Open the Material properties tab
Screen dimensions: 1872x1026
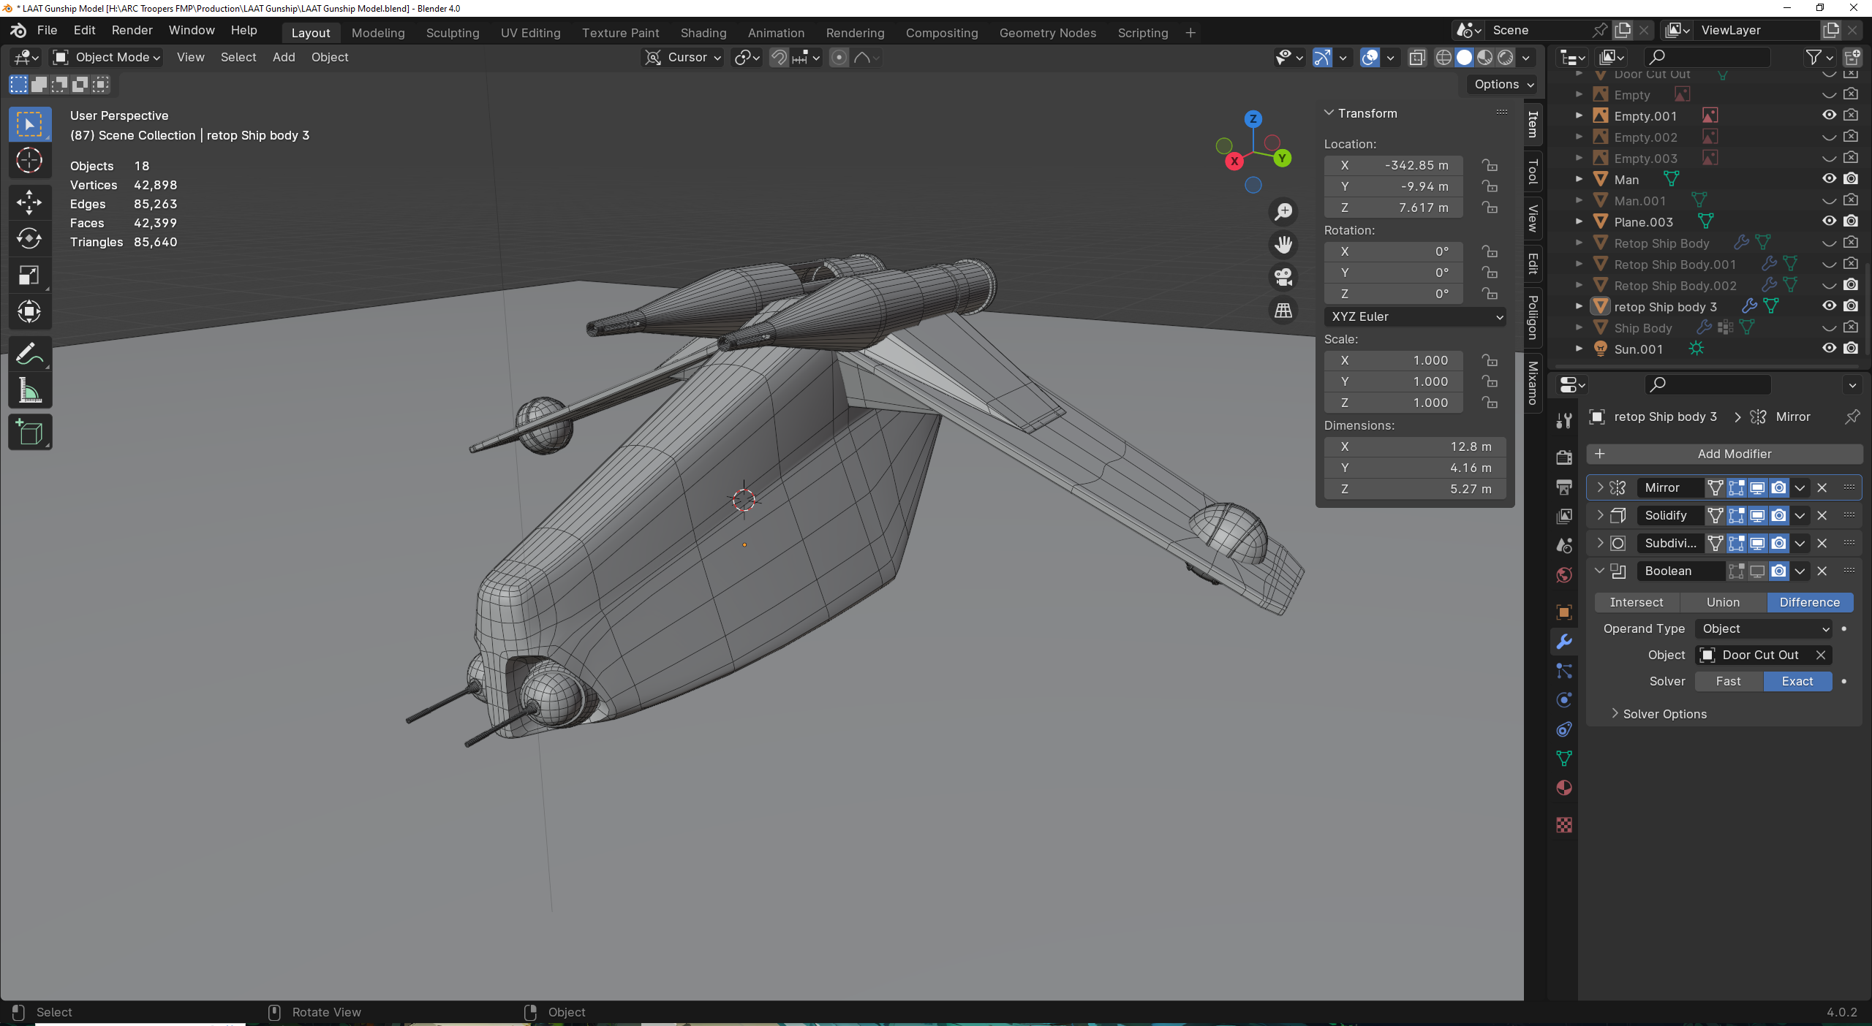(x=1564, y=788)
